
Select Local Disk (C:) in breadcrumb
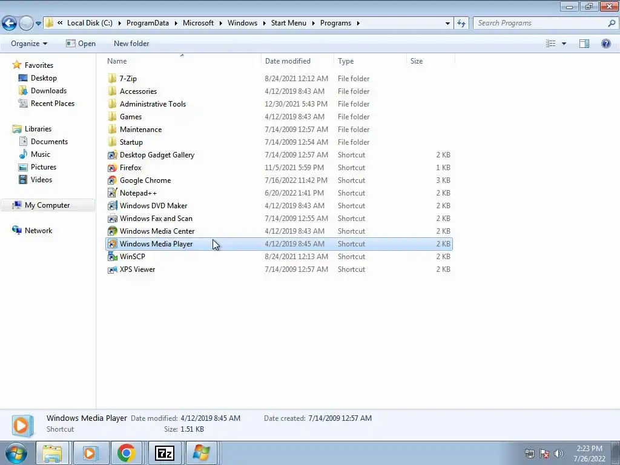(x=90, y=23)
